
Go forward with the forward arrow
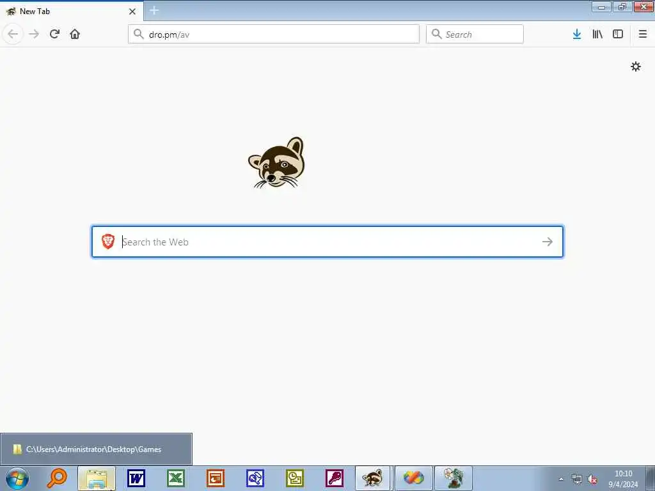pyautogui.click(x=34, y=35)
